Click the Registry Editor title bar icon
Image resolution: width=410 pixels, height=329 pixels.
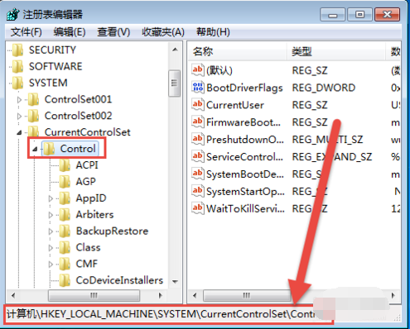coord(13,14)
